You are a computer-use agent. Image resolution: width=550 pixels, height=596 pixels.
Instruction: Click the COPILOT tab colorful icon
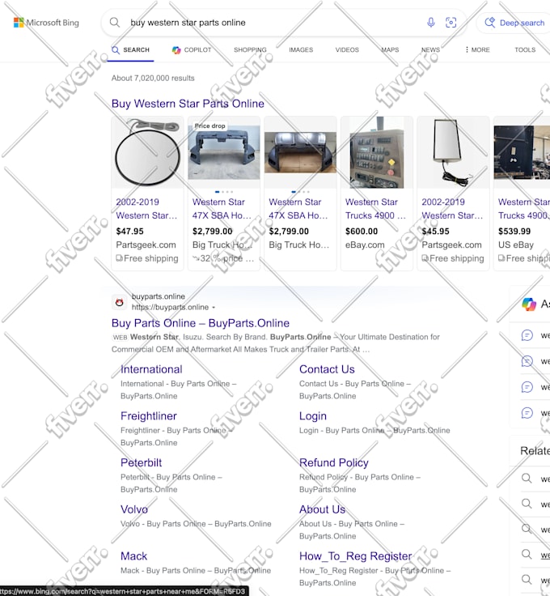click(x=176, y=49)
